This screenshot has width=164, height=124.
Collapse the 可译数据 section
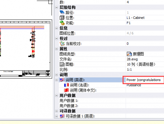point(57,111)
